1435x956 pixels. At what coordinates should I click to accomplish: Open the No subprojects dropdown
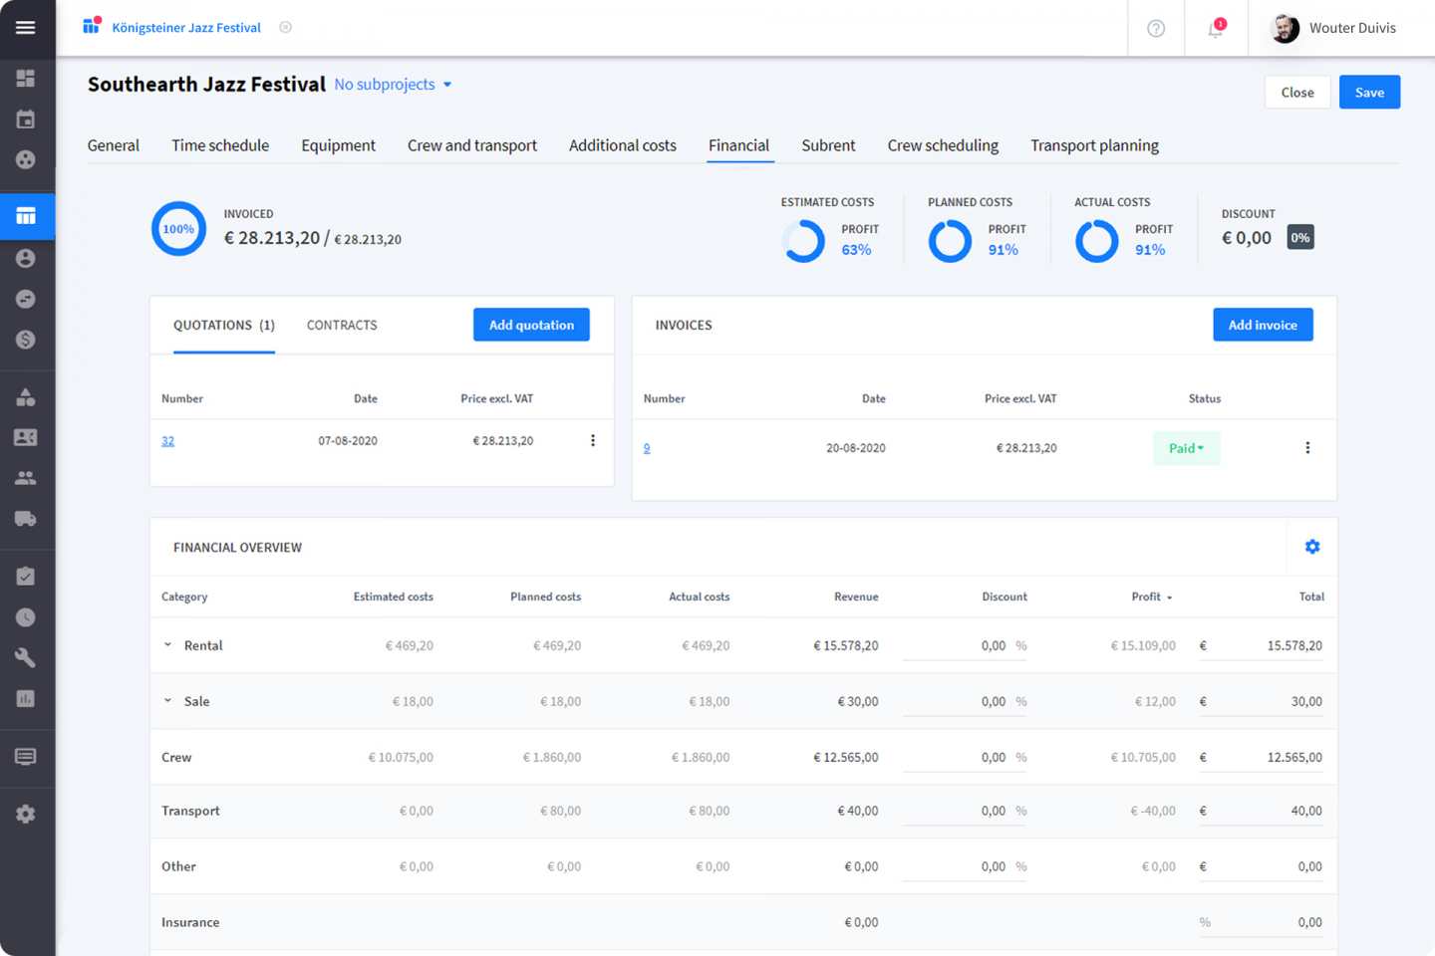click(x=392, y=85)
